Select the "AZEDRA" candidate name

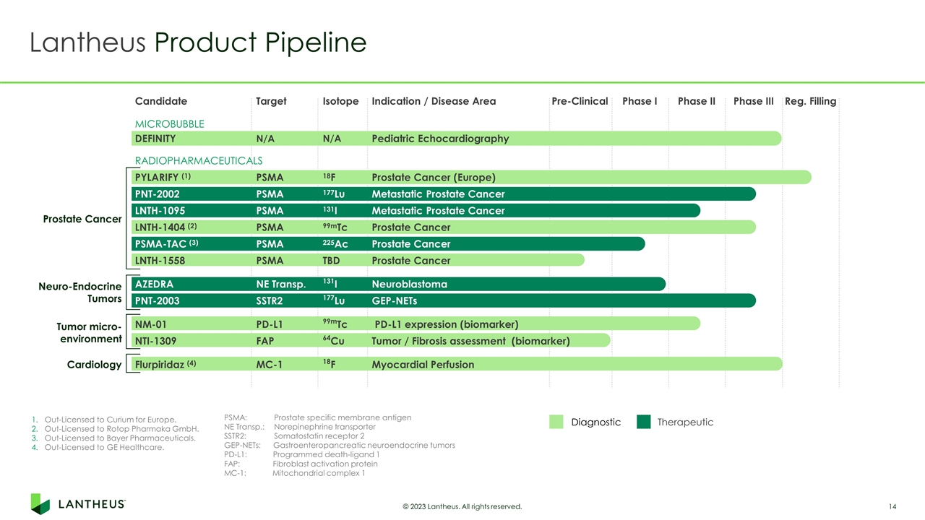[154, 285]
